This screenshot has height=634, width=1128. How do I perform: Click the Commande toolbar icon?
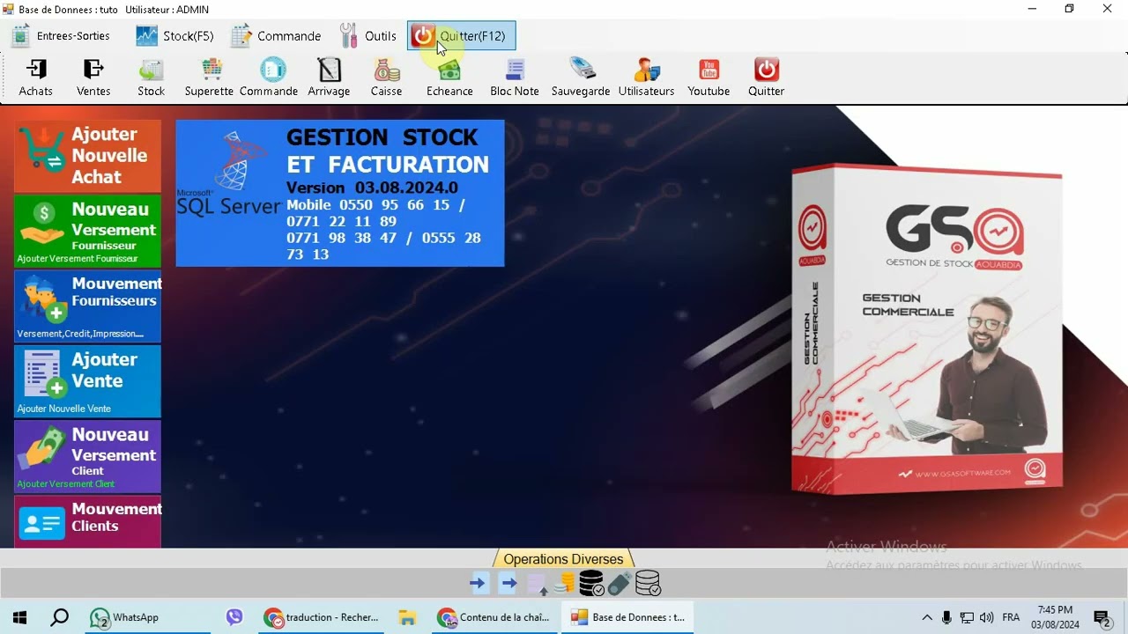tap(269, 77)
